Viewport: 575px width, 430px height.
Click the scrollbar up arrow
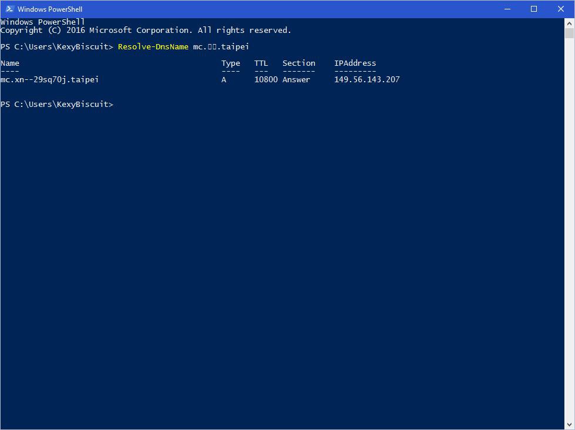569,23
